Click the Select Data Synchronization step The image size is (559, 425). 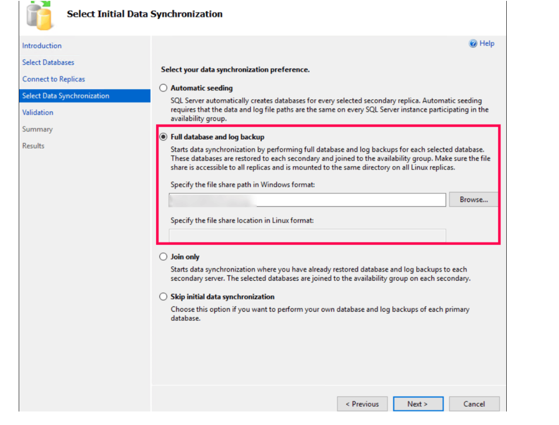pyautogui.click(x=66, y=96)
